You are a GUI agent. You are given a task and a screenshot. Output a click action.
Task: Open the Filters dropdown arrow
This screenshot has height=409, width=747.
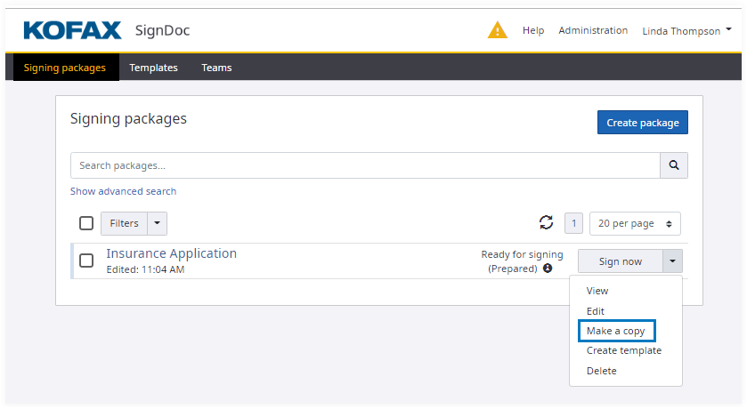(157, 224)
